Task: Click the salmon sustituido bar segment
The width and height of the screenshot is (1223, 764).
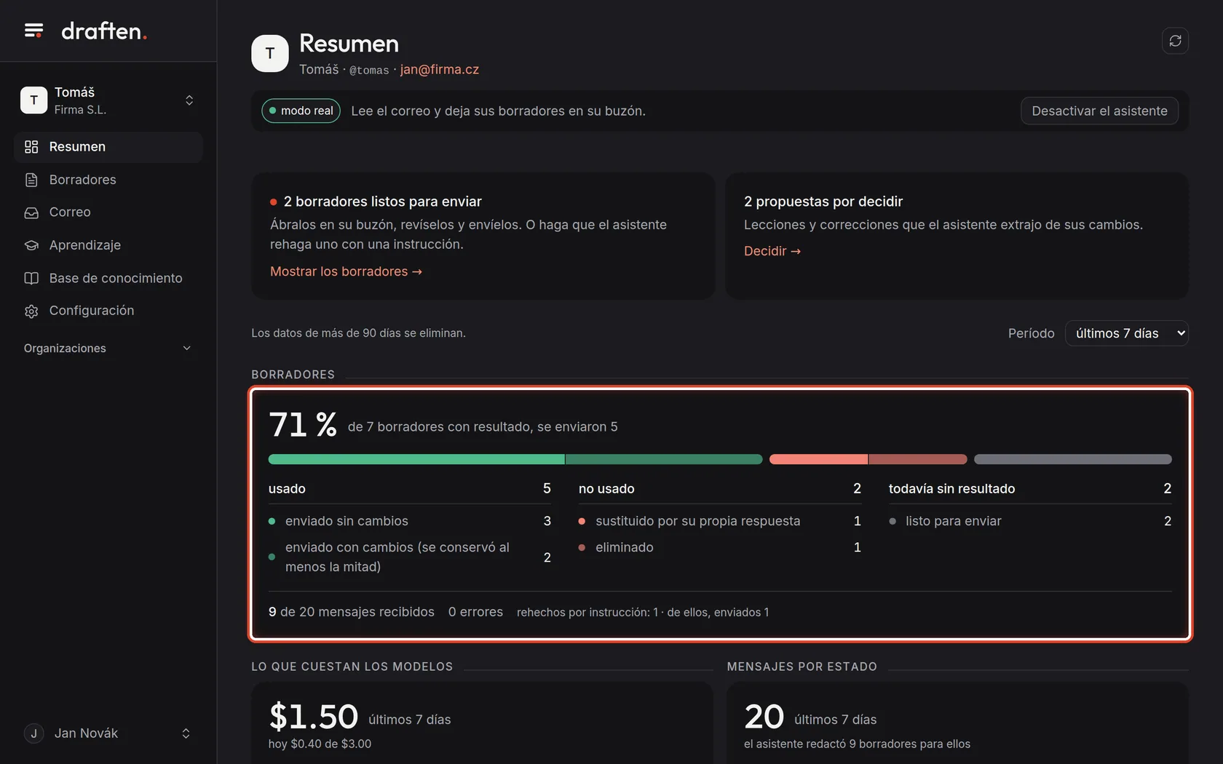Action: click(x=818, y=459)
